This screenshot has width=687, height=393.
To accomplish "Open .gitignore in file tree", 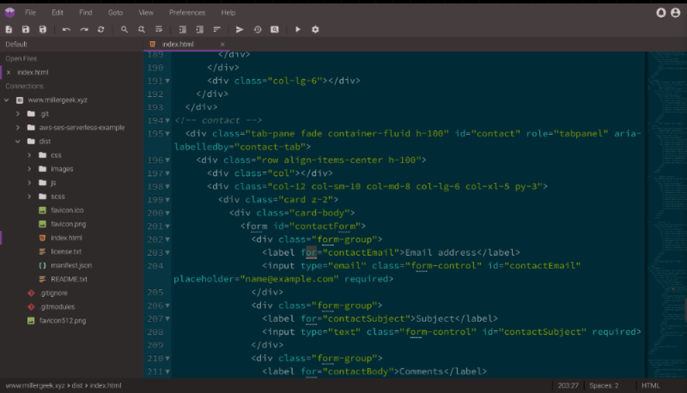I will [53, 293].
